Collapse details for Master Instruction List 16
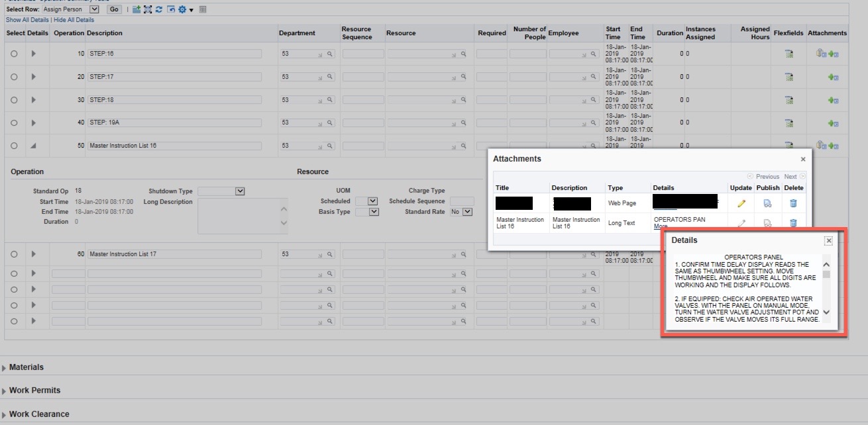Screen dimensions: 868x425 click(34, 146)
